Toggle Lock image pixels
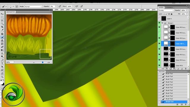This screenshot has height=107, width=190. pyautogui.click(x=167, y=14)
